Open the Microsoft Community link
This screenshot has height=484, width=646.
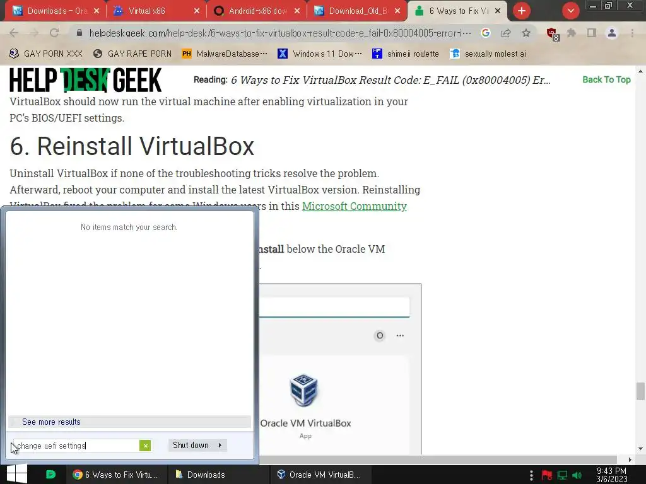355,206
